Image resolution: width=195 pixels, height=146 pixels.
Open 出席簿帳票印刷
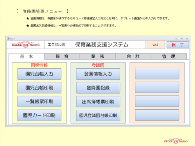click(x=98, y=101)
